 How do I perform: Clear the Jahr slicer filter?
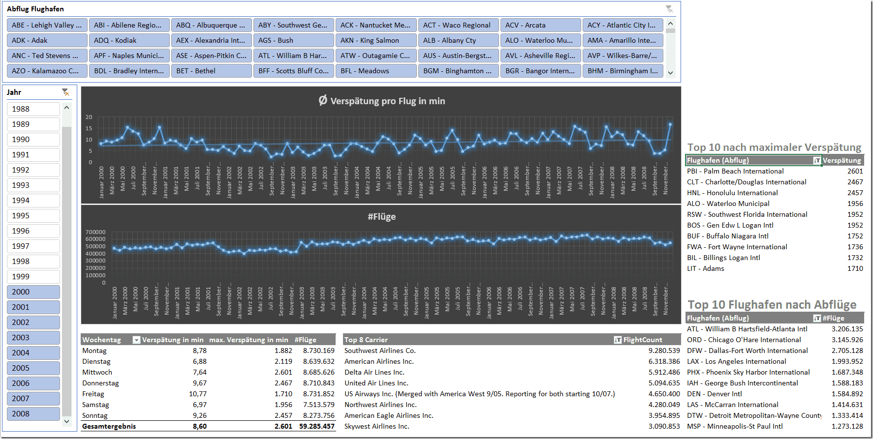(65, 92)
